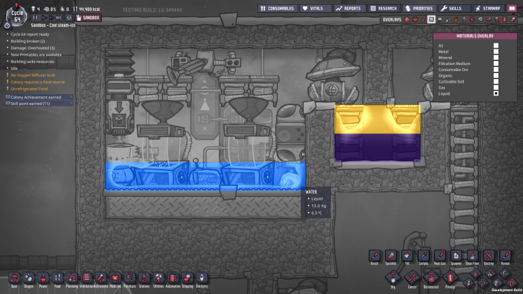
Task: Set game speed to fastest
Action: [x=58, y=18]
